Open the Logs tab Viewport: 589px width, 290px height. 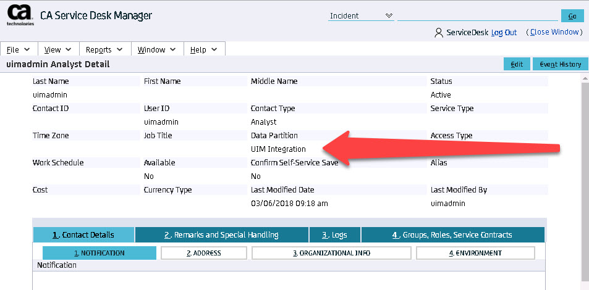pyautogui.click(x=334, y=235)
